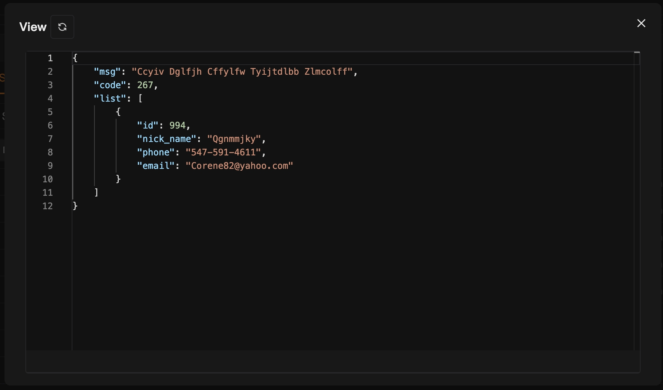The image size is (663, 390).
Task: Click the "nick_name" key
Action: pos(166,139)
